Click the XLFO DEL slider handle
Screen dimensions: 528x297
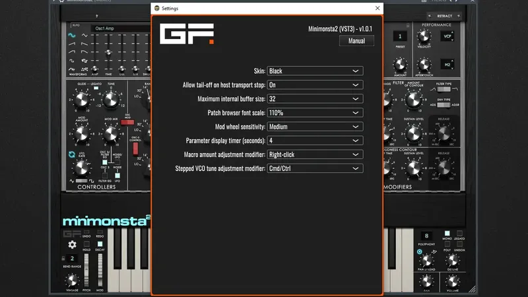(x=121, y=69)
